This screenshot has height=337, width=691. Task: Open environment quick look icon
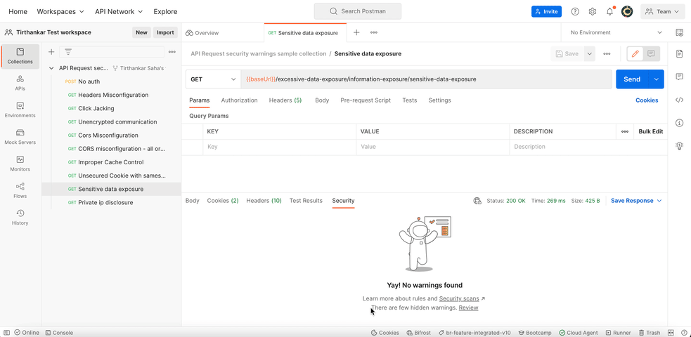[679, 32]
